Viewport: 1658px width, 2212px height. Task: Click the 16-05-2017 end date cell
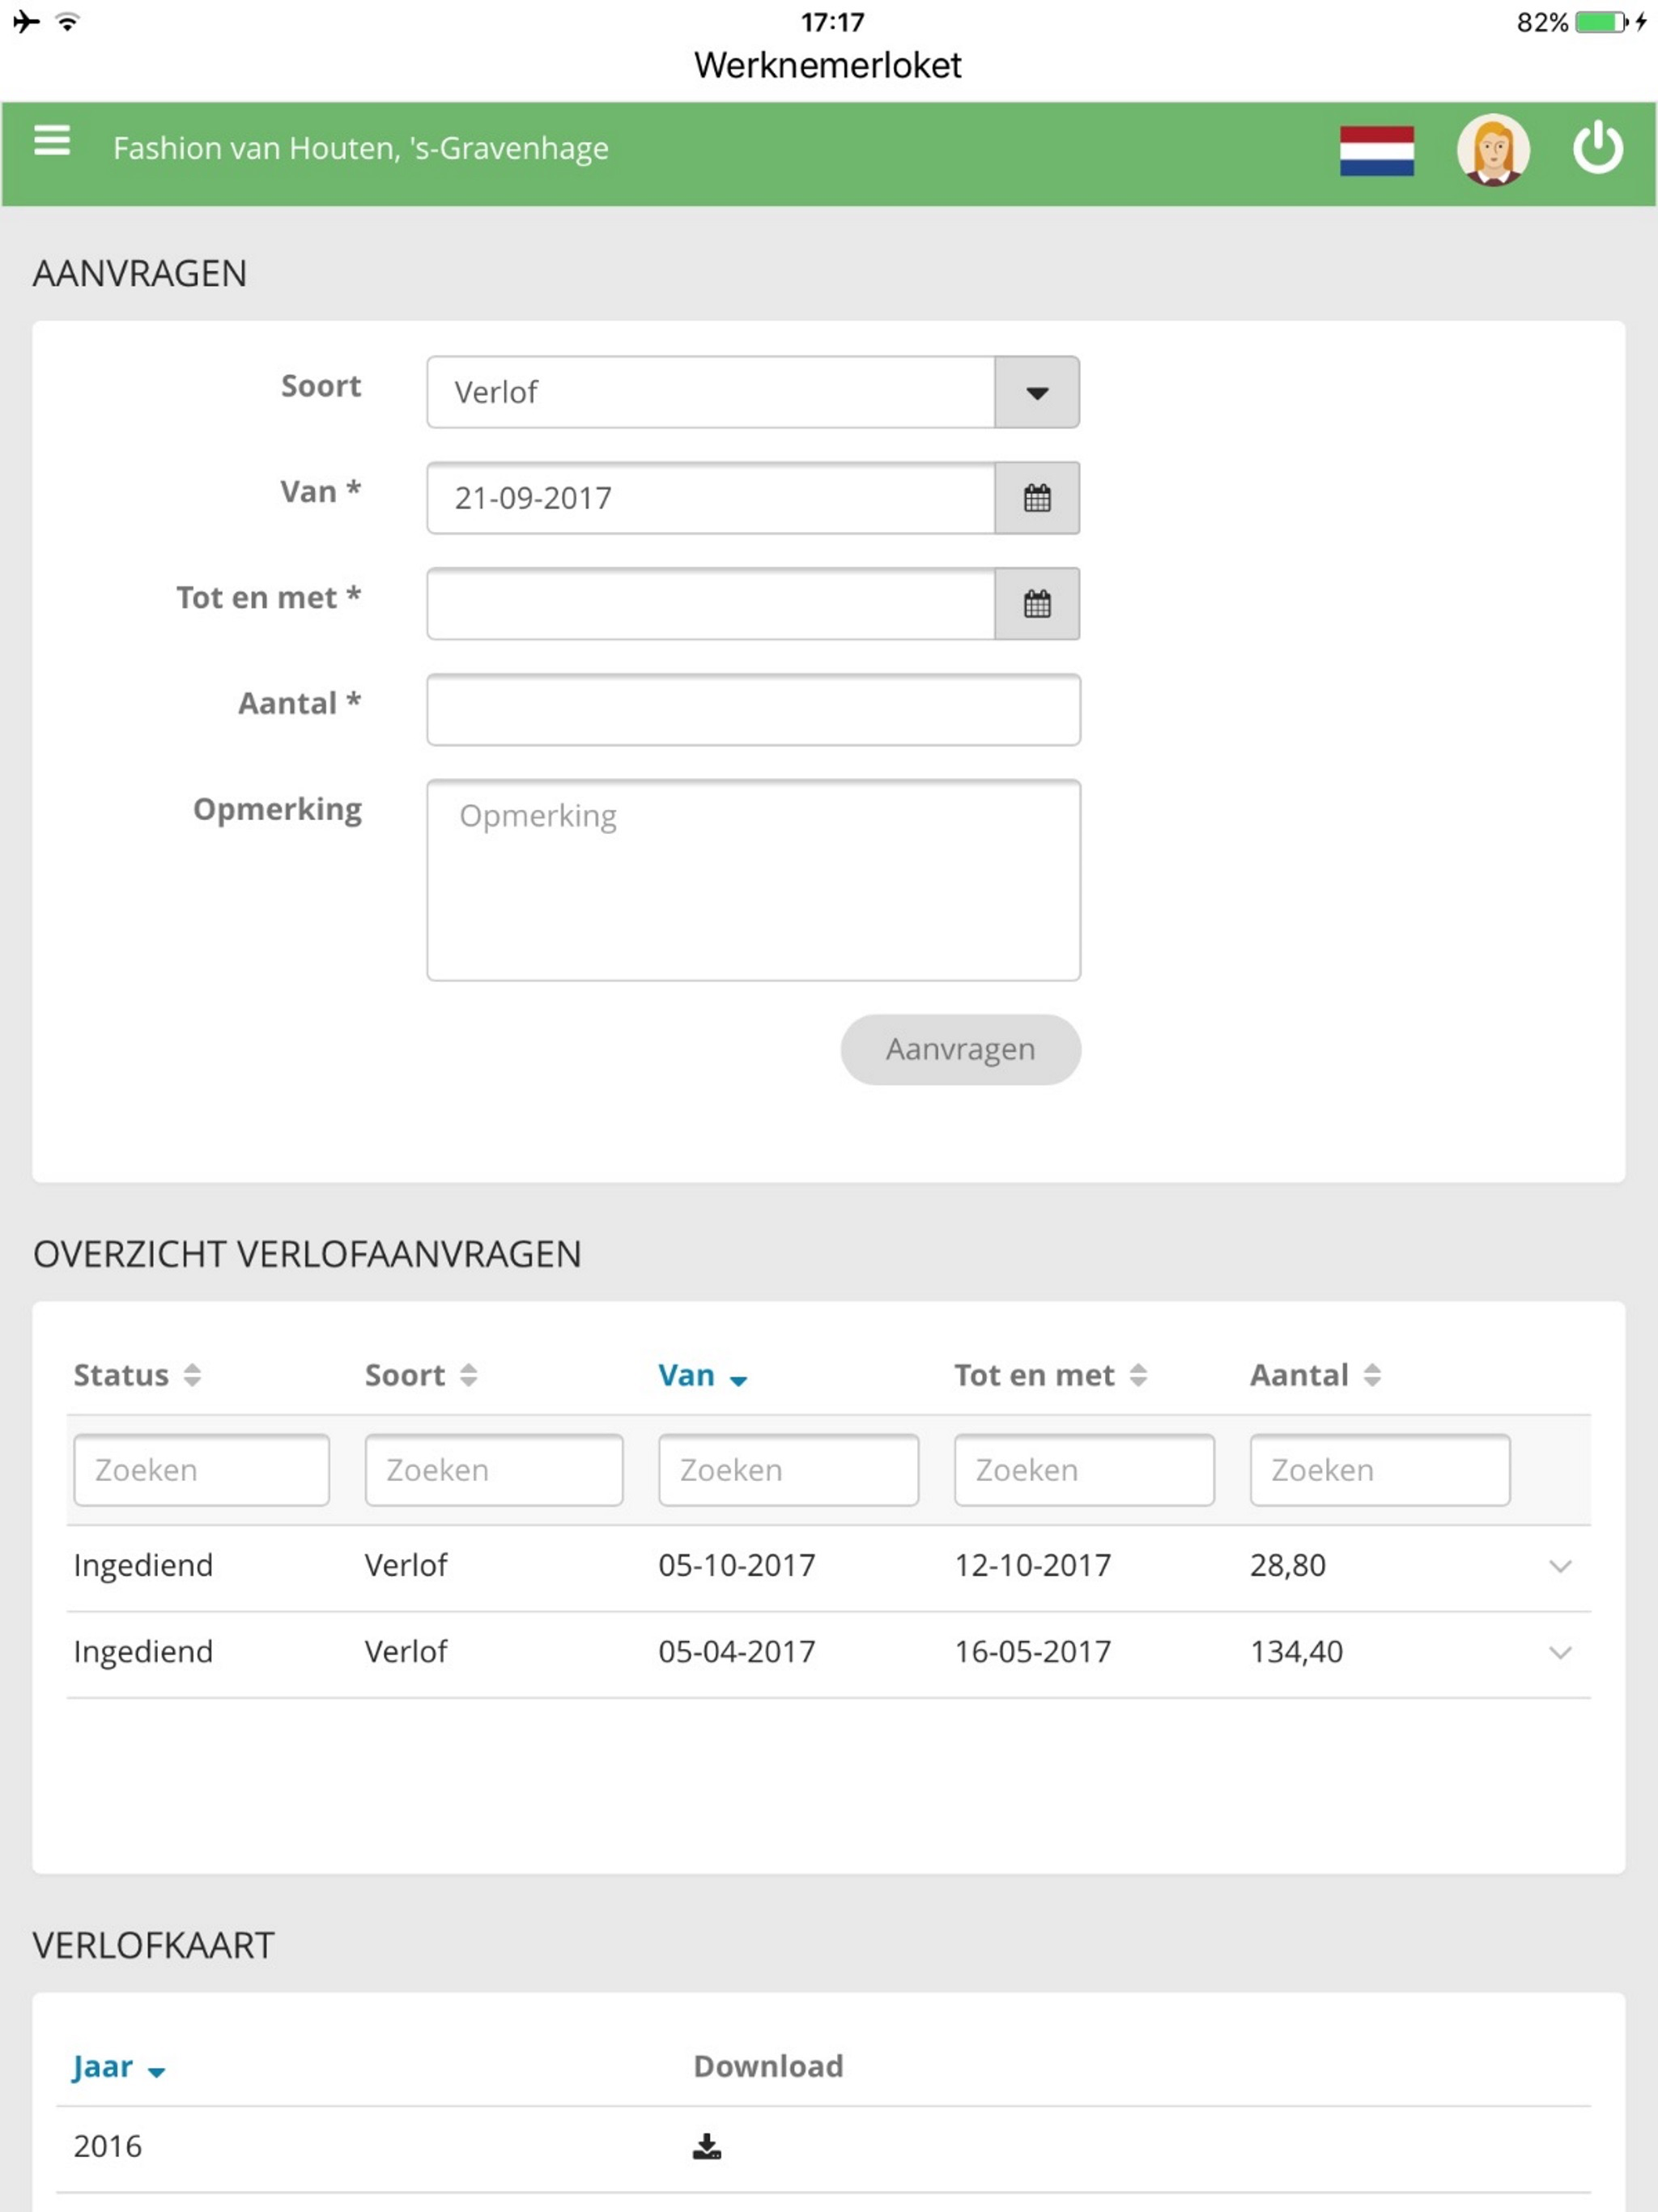(1032, 1652)
